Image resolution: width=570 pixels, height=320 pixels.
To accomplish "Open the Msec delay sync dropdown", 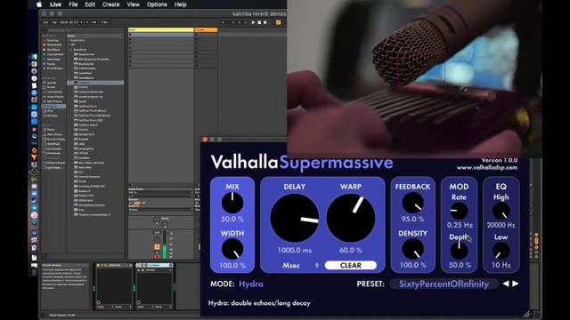I will click(300, 265).
